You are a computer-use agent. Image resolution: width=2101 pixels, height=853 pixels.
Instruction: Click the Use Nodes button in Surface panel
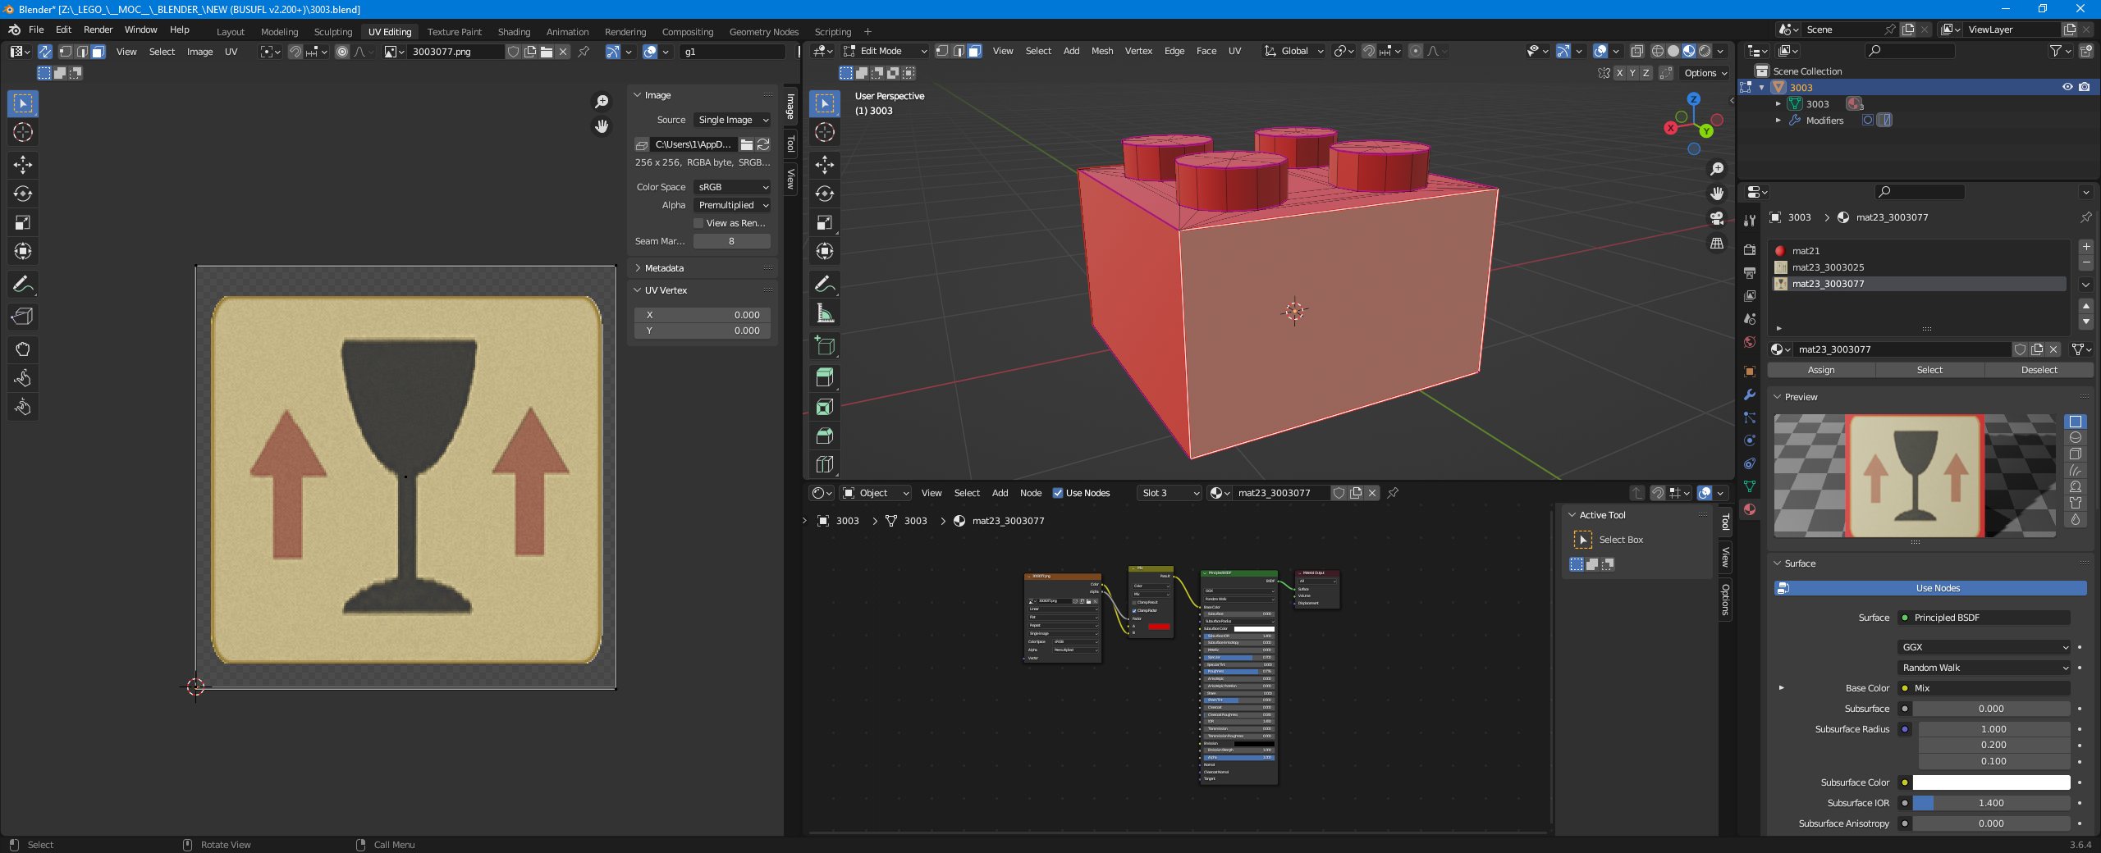pyautogui.click(x=1930, y=588)
